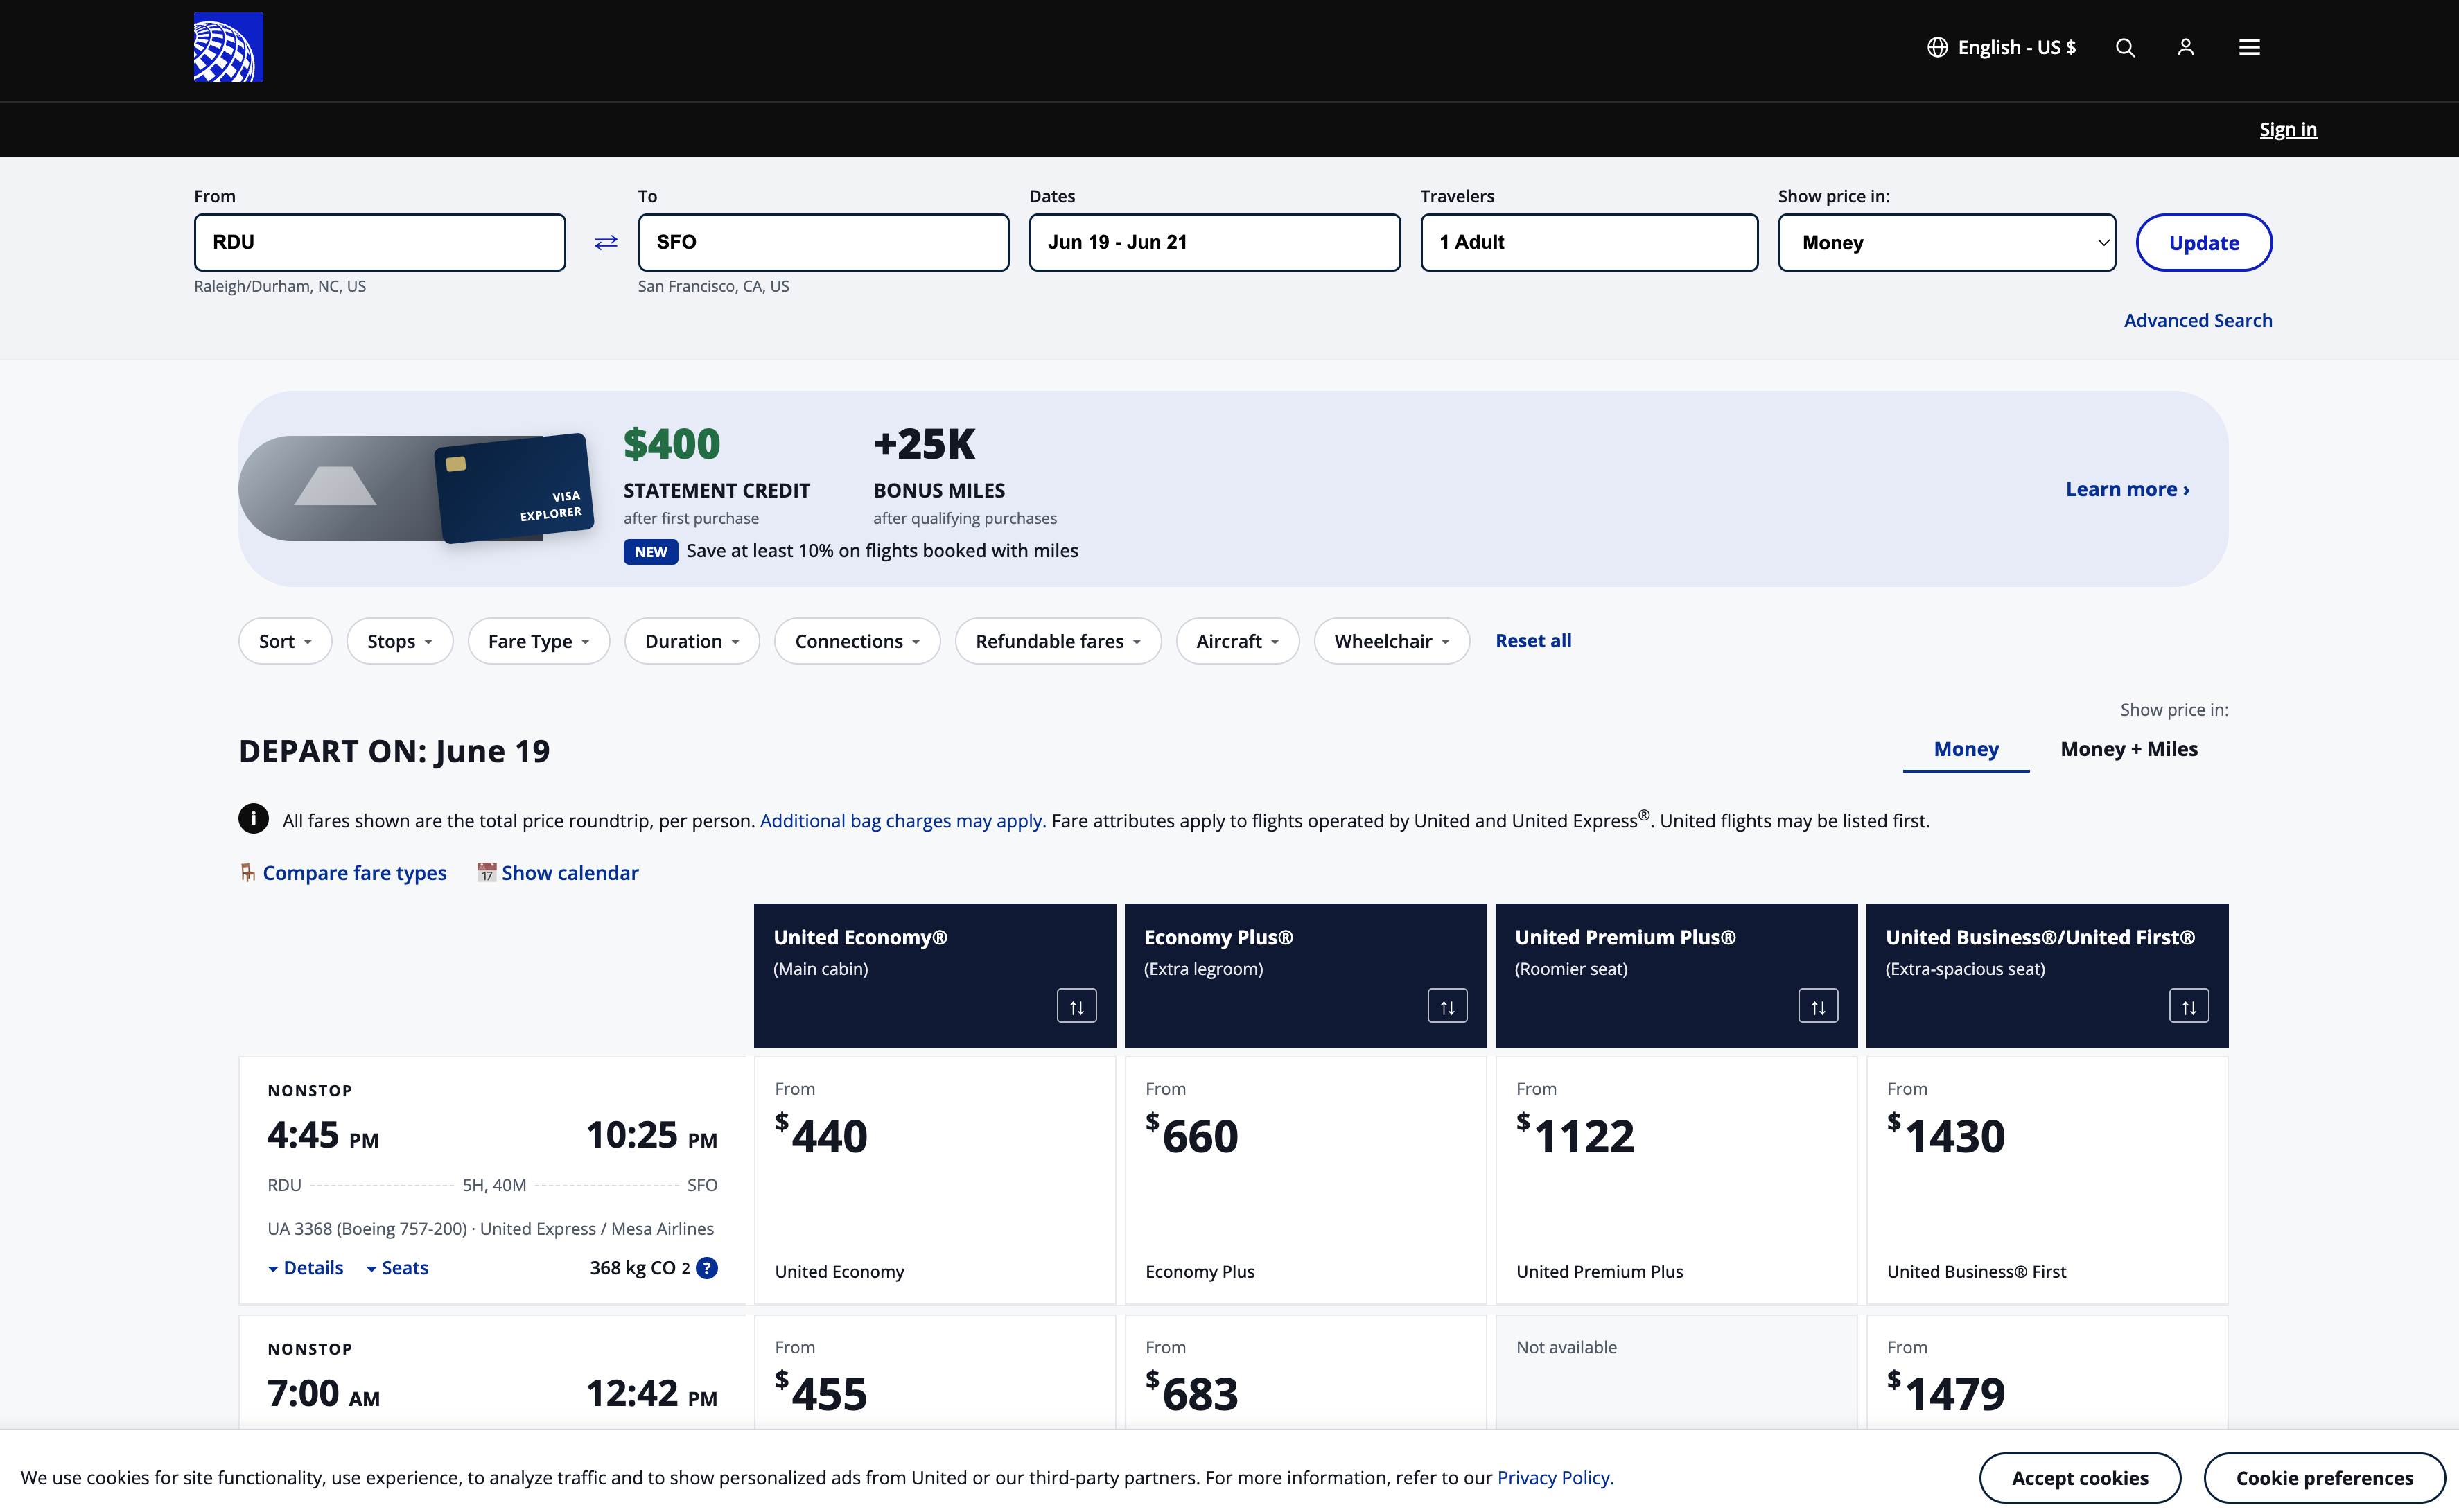Click the calendar icon beside Show calendar
This screenshot has height=1512, width=2459.
pos(486,872)
